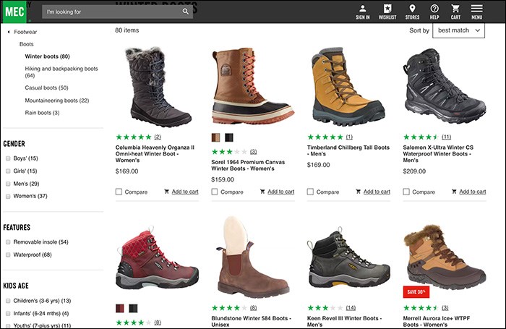This screenshot has width=506, height=329.
Task: Choose black color swatch for Sorel boots
Action: tap(229, 137)
